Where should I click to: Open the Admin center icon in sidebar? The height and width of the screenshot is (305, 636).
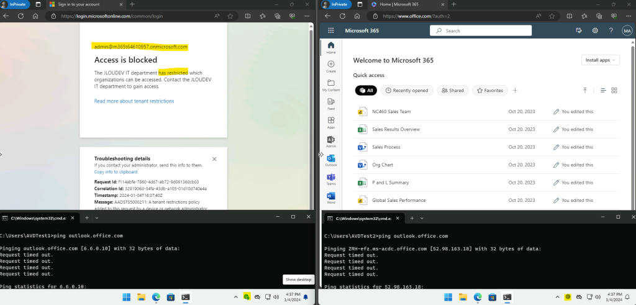(331, 142)
